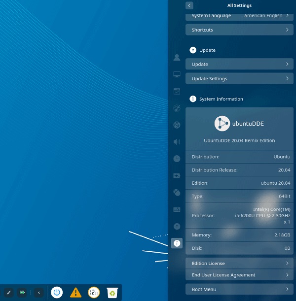The image size is (296, 301).
Task: Expand the Update entry
Action: point(239,64)
